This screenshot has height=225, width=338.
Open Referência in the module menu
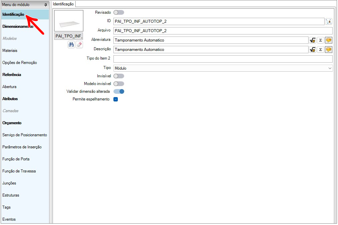[x=25, y=75]
